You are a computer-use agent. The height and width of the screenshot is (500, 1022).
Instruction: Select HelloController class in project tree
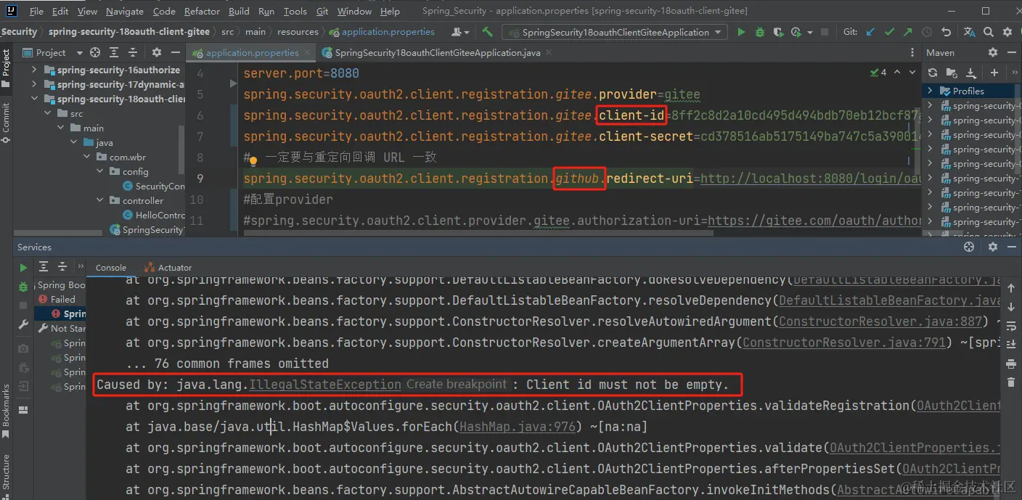[154, 215]
